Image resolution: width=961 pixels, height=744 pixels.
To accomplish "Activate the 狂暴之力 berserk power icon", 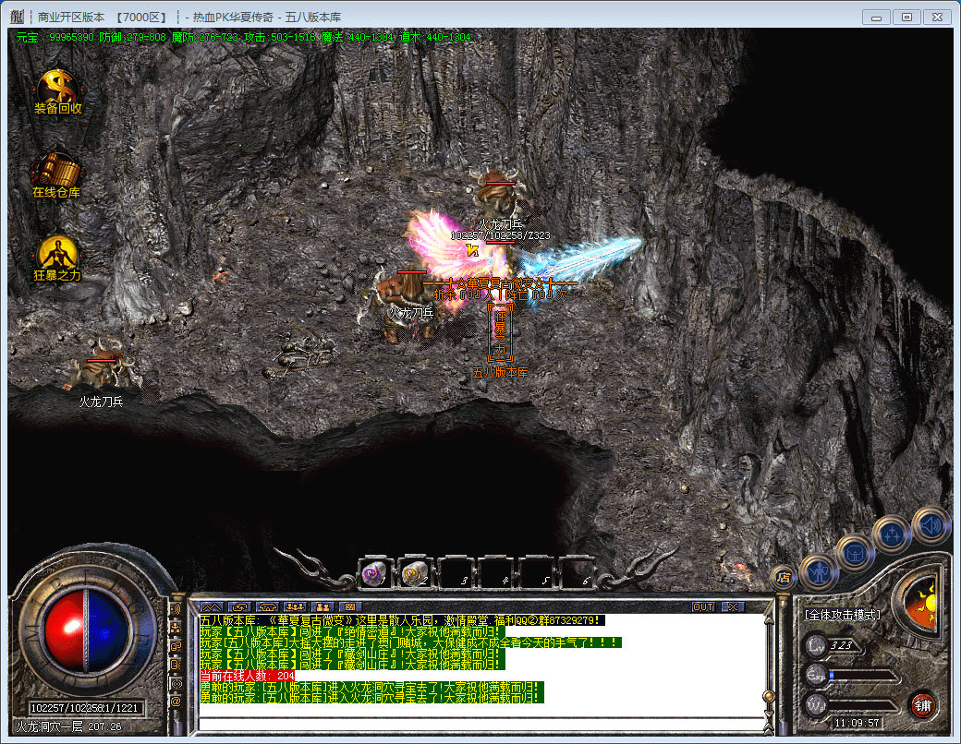I will pos(57,258).
